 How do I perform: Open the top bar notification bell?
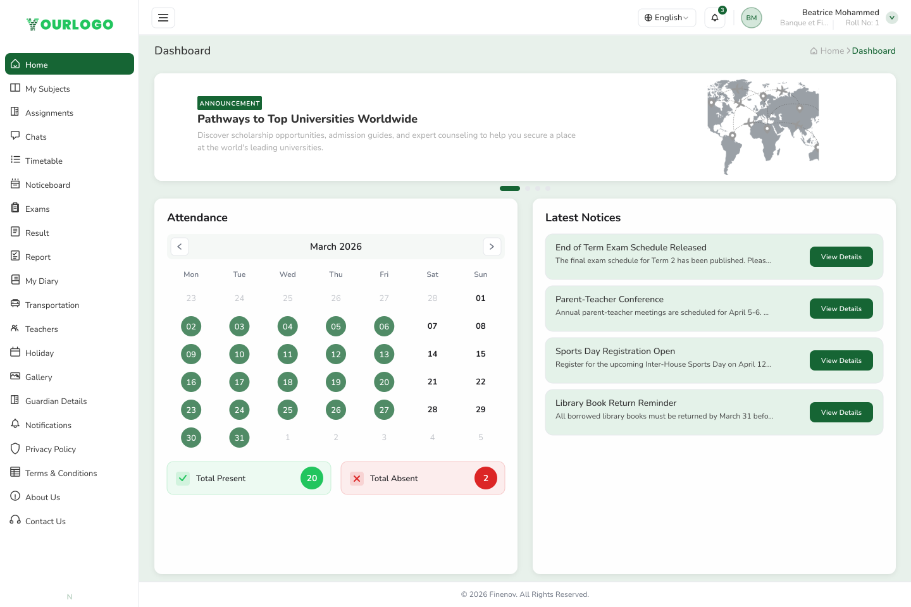click(x=715, y=18)
